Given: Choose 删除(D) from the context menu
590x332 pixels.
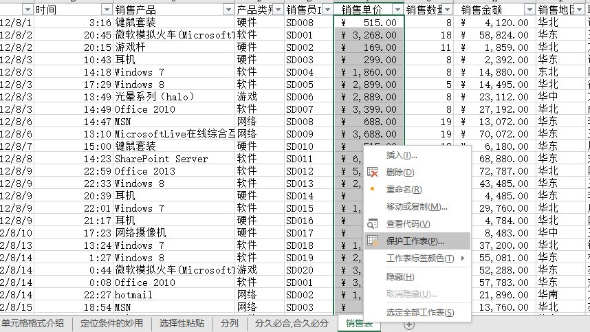Looking at the screenshot, I should click(417, 173).
